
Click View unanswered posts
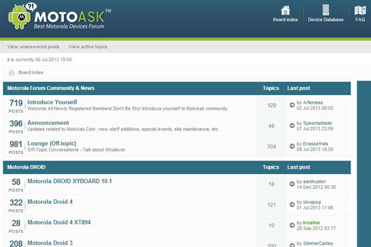[33, 46]
